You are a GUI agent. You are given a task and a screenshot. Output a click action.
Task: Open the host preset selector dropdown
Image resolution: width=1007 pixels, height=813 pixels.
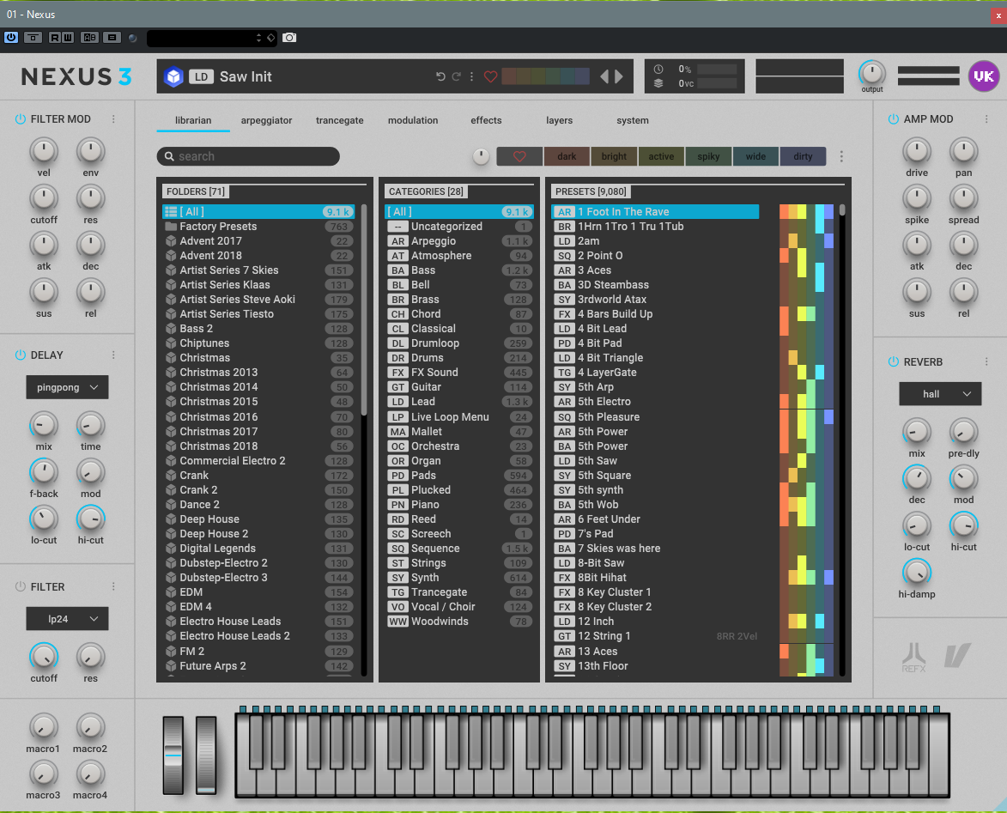point(212,38)
